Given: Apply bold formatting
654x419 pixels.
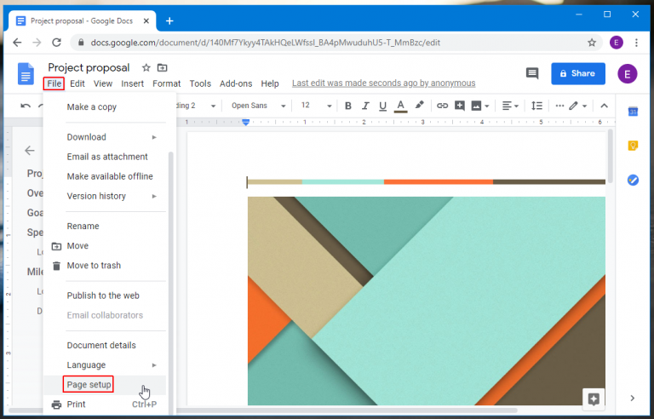Looking at the screenshot, I should (x=347, y=106).
